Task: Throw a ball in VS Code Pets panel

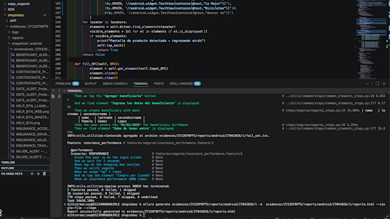Action: (x=38, y=174)
